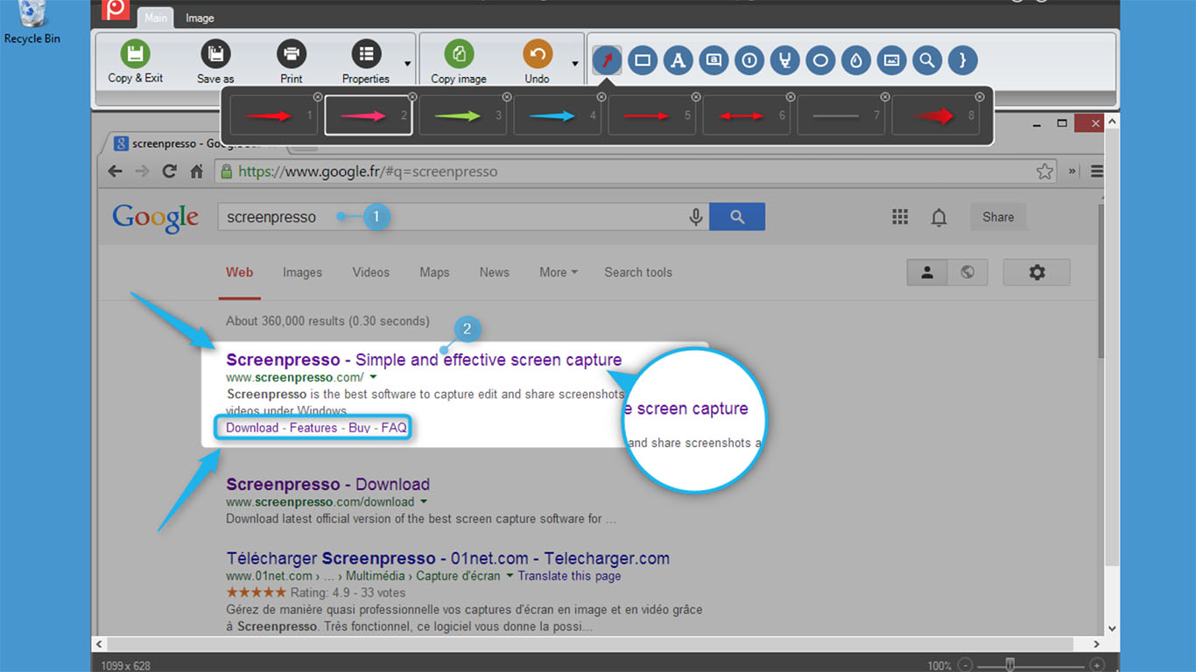Select the Draw rectangle tool
Image resolution: width=1196 pixels, height=672 pixels.
[x=643, y=60]
